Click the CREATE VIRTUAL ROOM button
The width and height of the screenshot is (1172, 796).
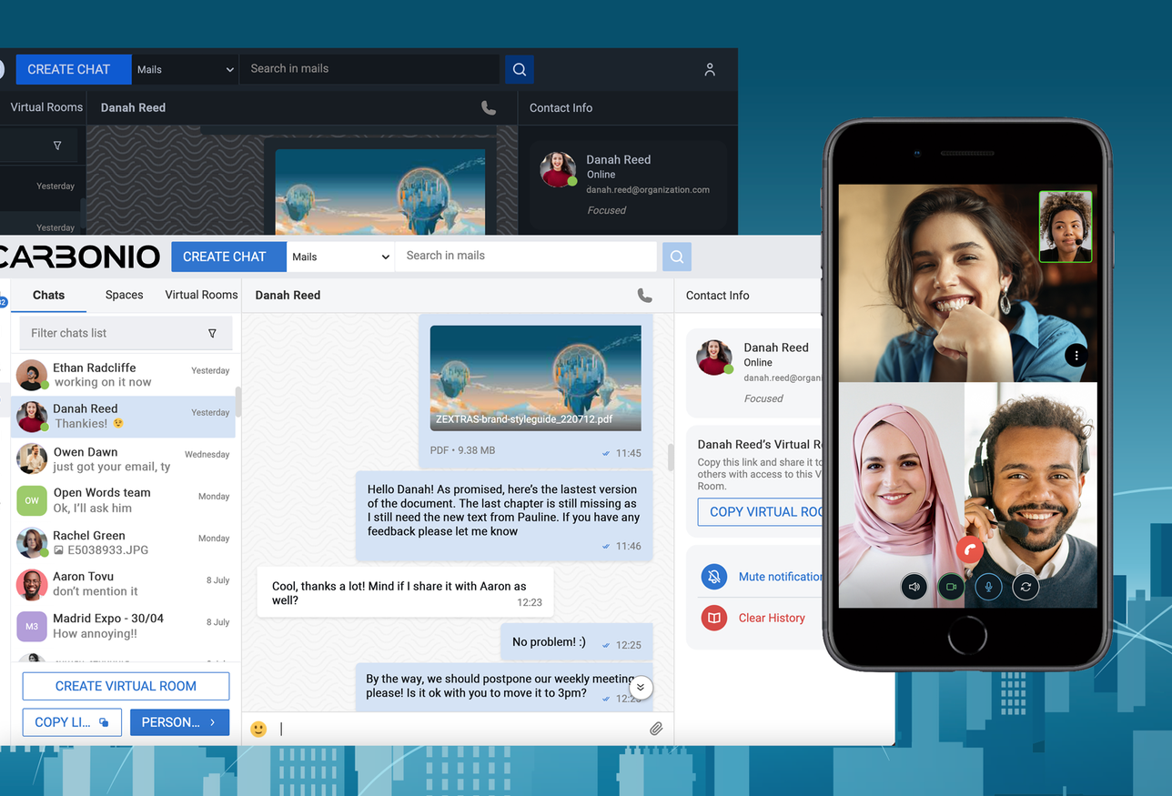click(126, 686)
